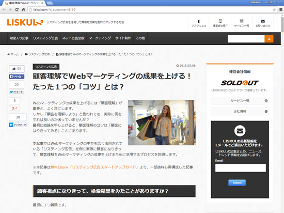Click the LISKUL logo
The image size is (284, 213).
(x=25, y=22)
